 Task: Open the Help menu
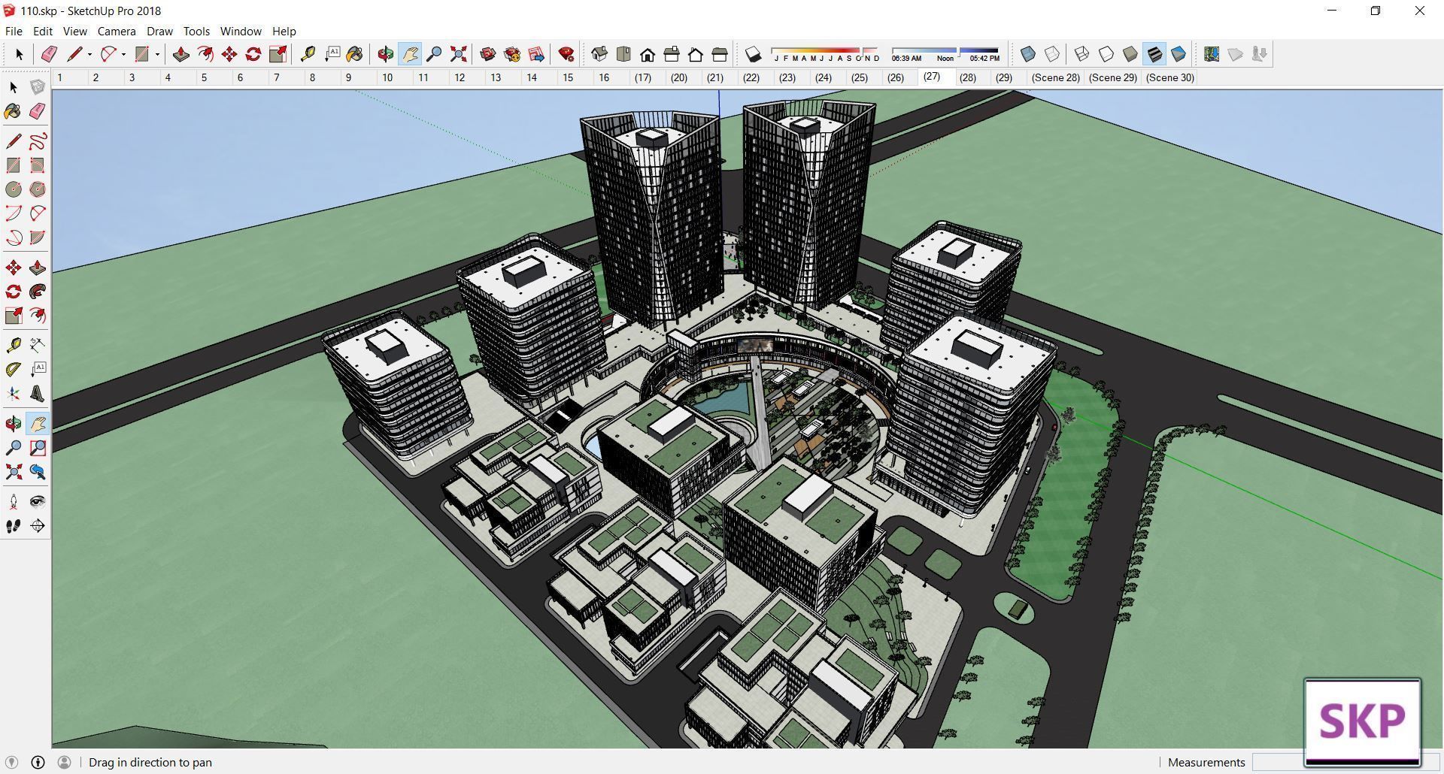click(x=284, y=31)
